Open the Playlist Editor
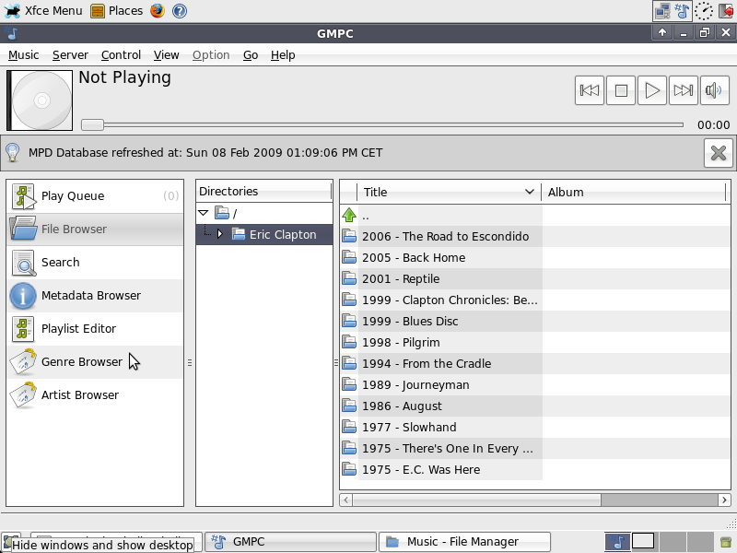The width and height of the screenshot is (737, 553). point(95,329)
